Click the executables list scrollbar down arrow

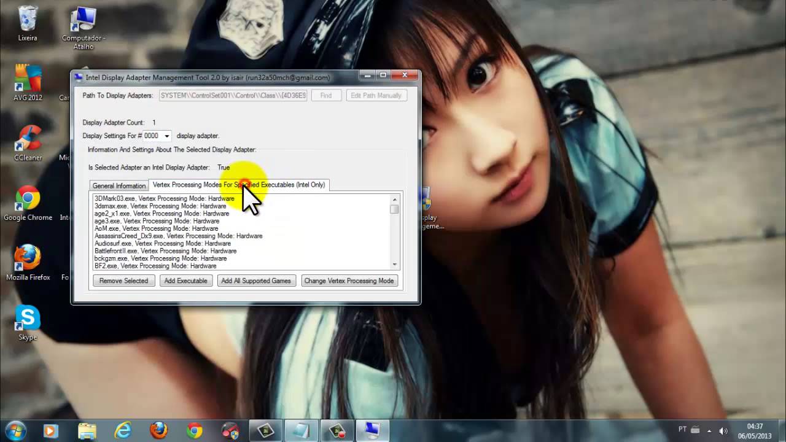(x=394, y=265)
